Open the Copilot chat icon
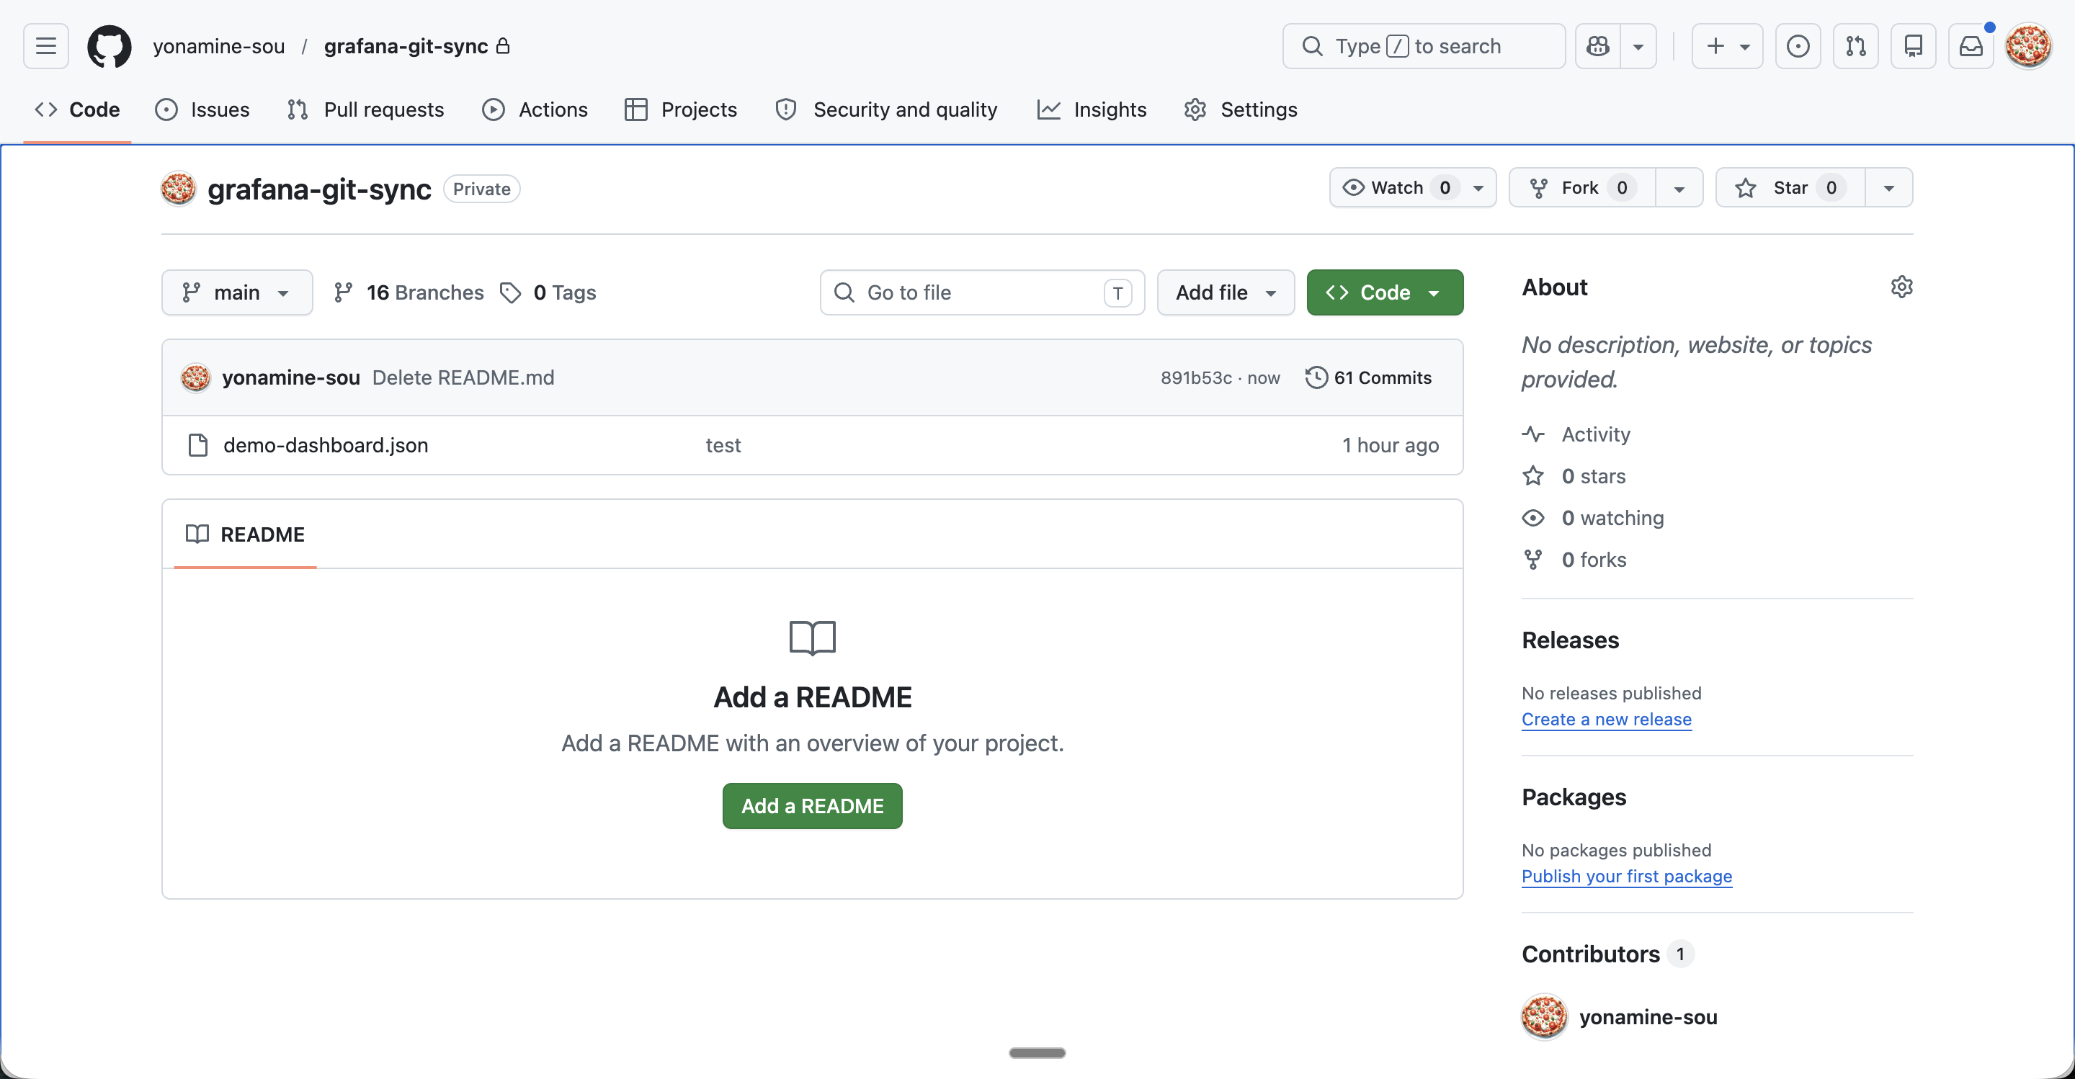Screen dimensions: 2075x1079 pos(1597,46)
